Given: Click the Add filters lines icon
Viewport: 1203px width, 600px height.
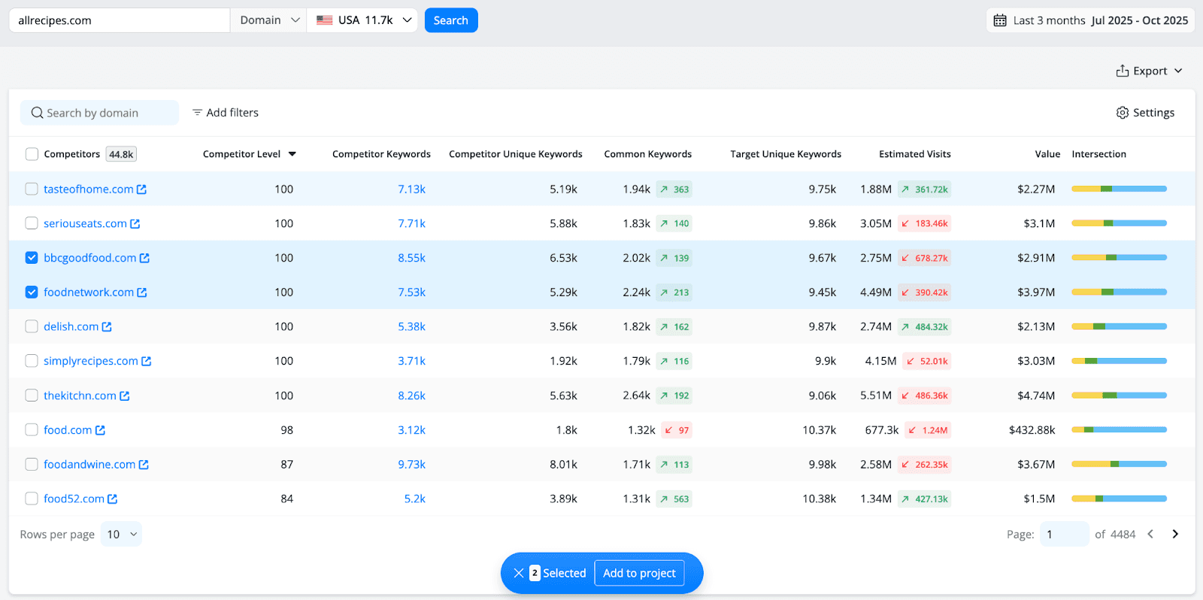Looking at the screenshot, I should (x=197, y=113).
